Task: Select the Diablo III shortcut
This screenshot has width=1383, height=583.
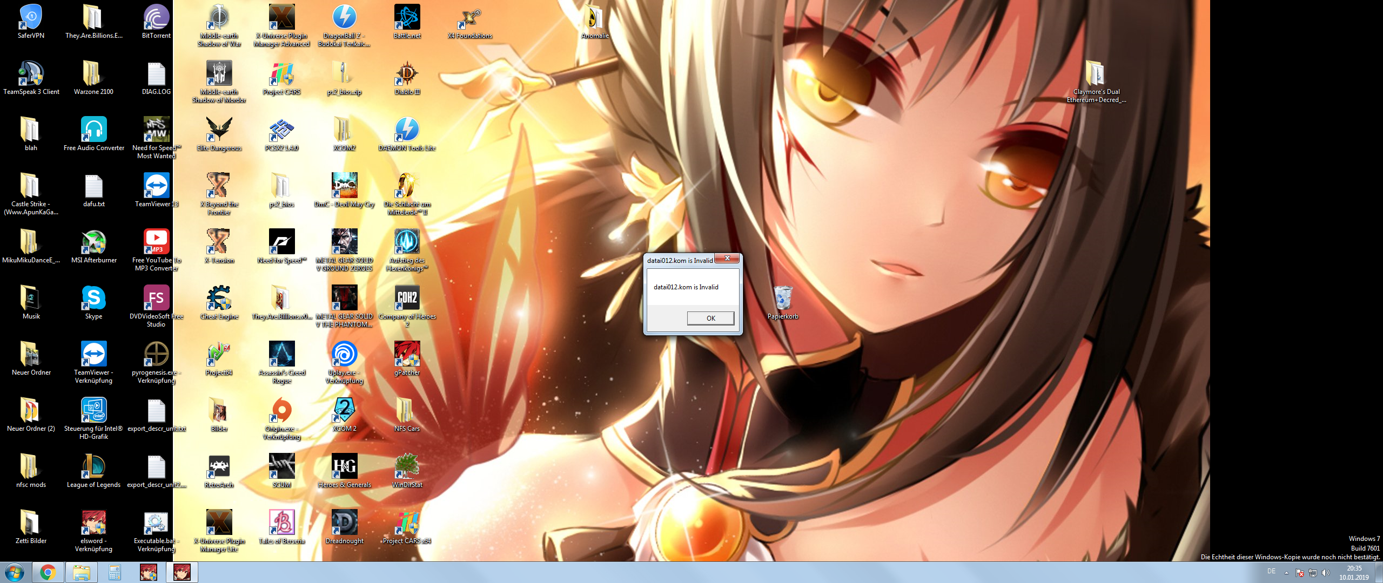Action: (407, 78)
